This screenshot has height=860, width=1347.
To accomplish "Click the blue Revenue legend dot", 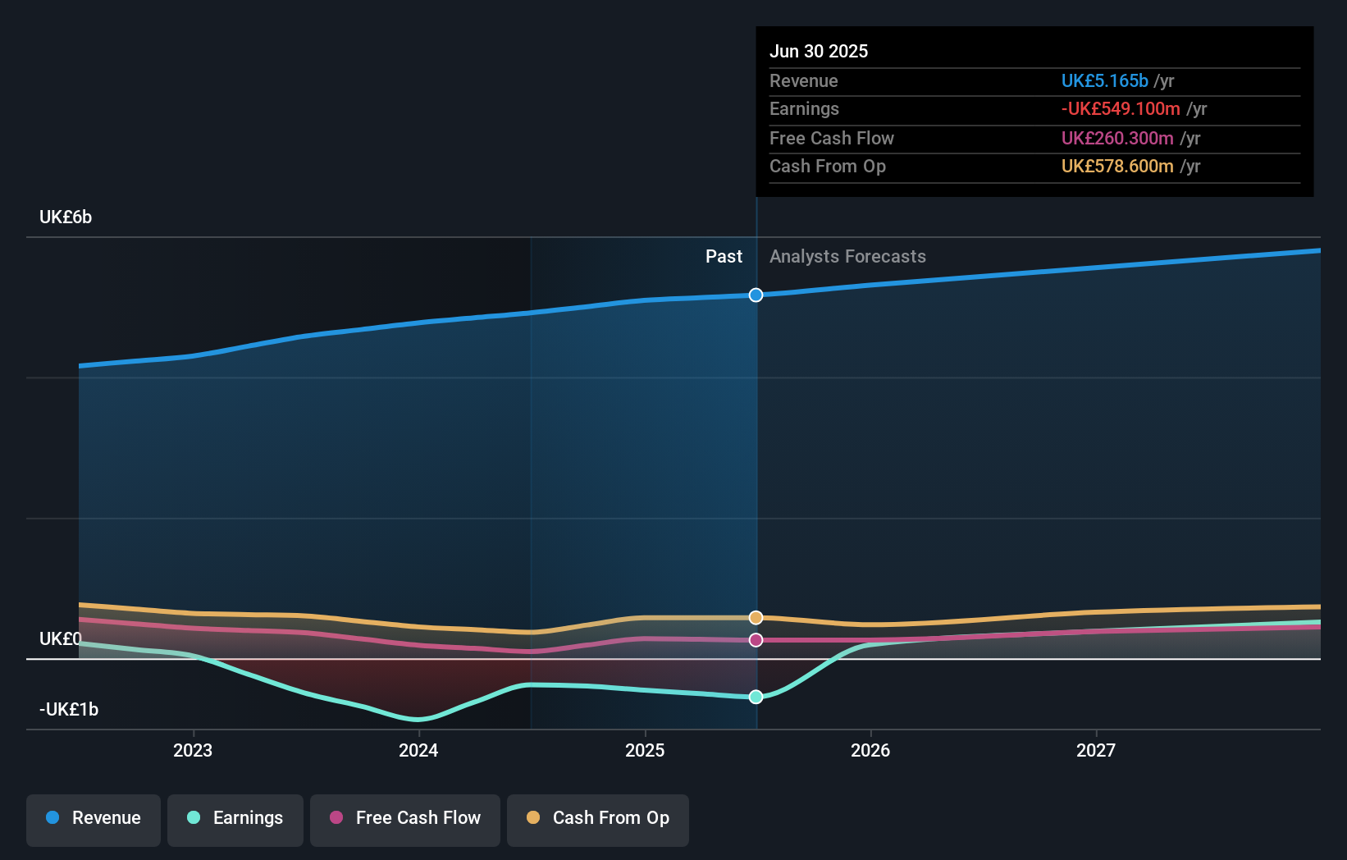I will tap(52, 818).
